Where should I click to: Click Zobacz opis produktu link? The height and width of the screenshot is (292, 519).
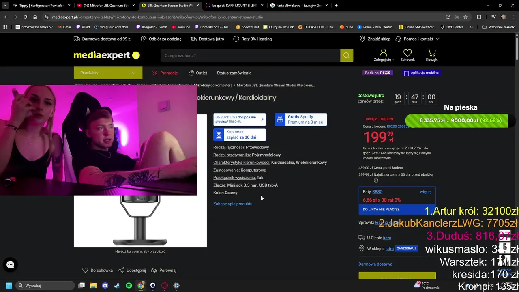pos(233,204)
